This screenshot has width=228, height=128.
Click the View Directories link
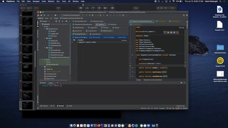(x=94, y=37)
